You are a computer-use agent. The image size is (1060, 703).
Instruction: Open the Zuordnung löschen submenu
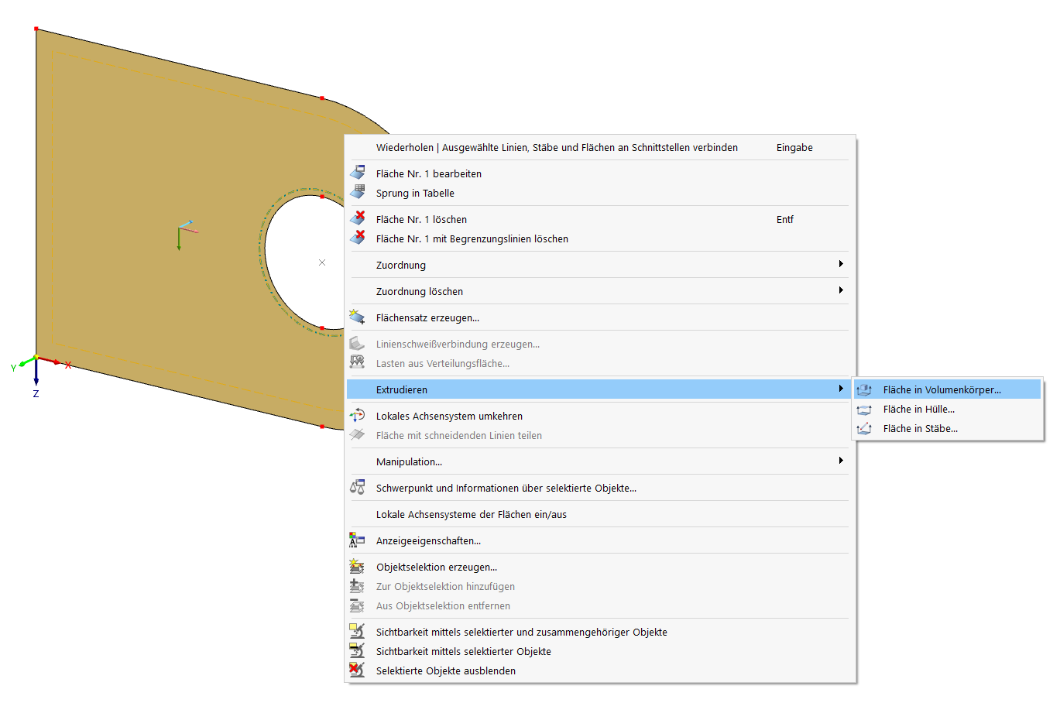pyautogui.click(x=596, y=290)
